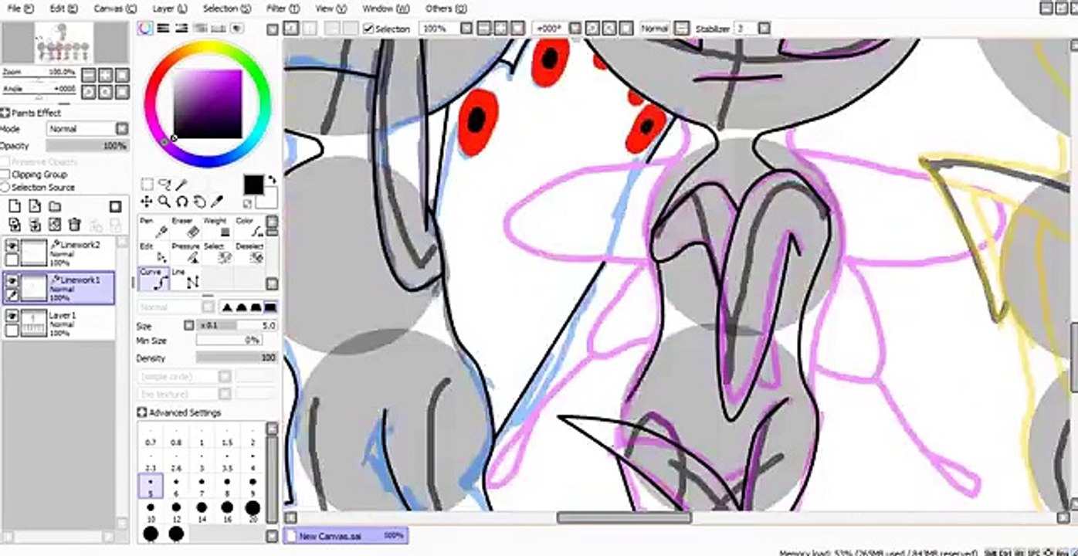Select the rectangular selection tool

point(146,185)
